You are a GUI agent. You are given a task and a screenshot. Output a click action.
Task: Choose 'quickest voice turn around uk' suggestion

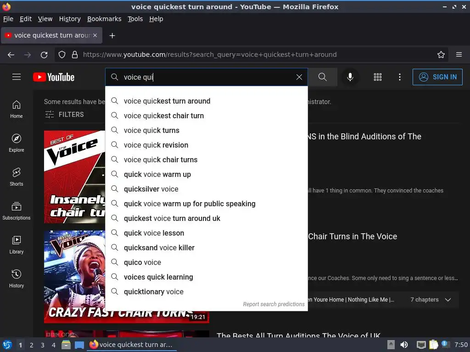coord(207,218)
